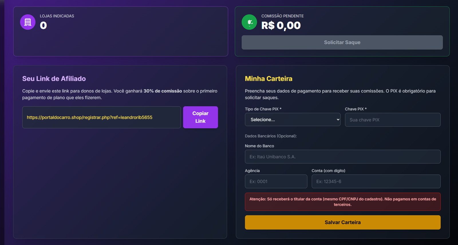Click the purple store icon beside Lojas Indicadas
Viewport: 458px width, 245px height.
coord(27,22)
